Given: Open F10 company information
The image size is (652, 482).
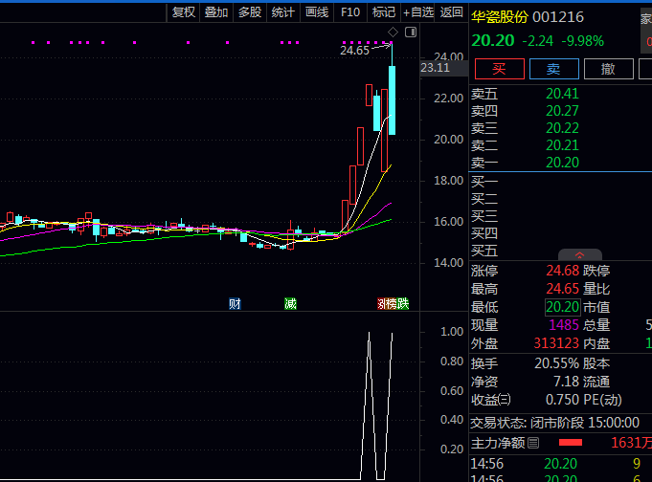Looking at the screenshot, I should (350, 12).
